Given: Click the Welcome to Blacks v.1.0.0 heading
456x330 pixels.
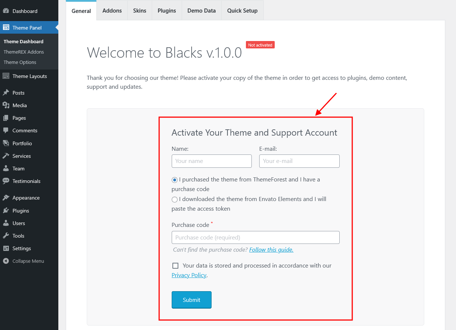Looking at the screenshot, I should 164,52.
